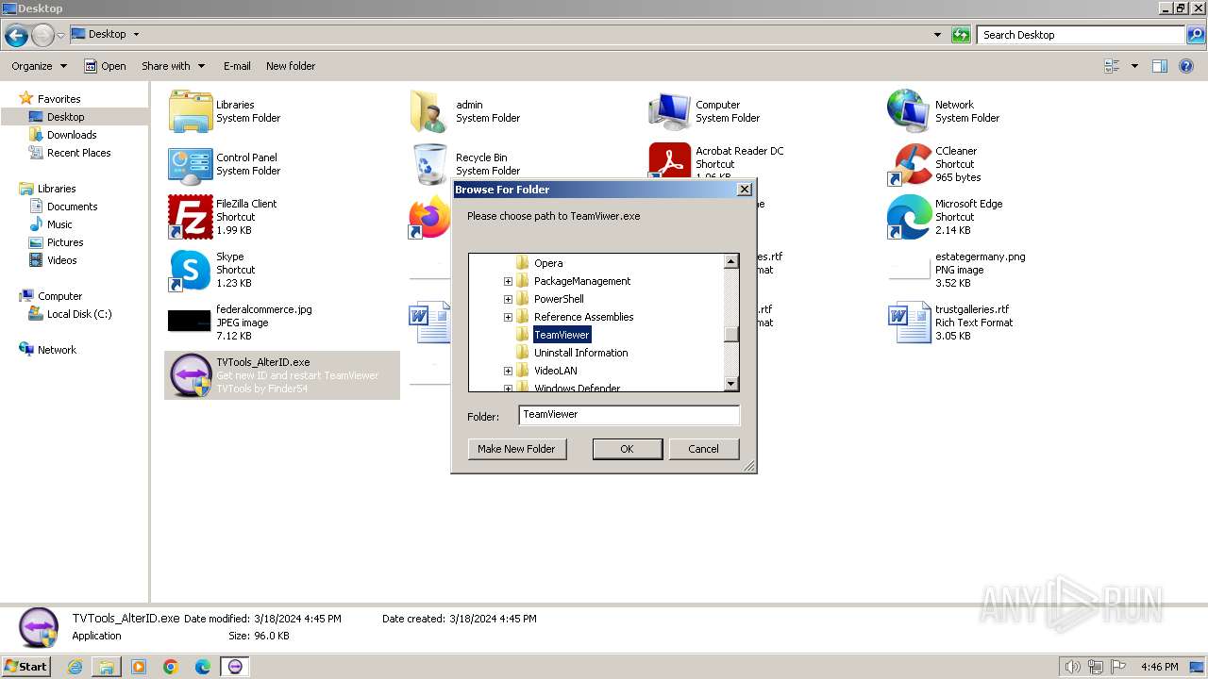Open Local Disk (C:) in sidebar

[x=79, y=314]
